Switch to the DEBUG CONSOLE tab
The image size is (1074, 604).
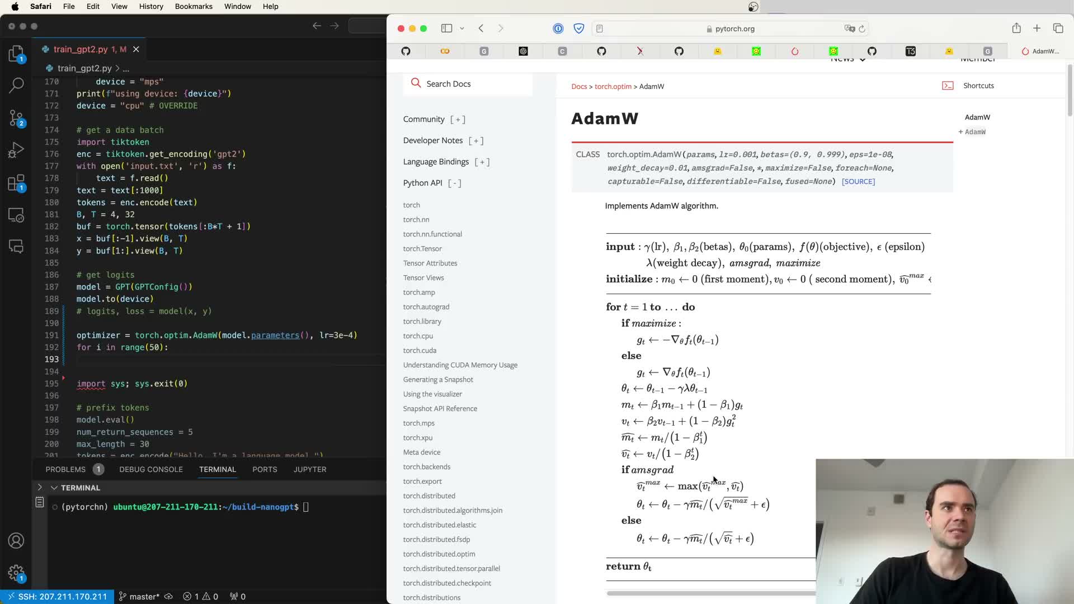click(x=151, y=469)
